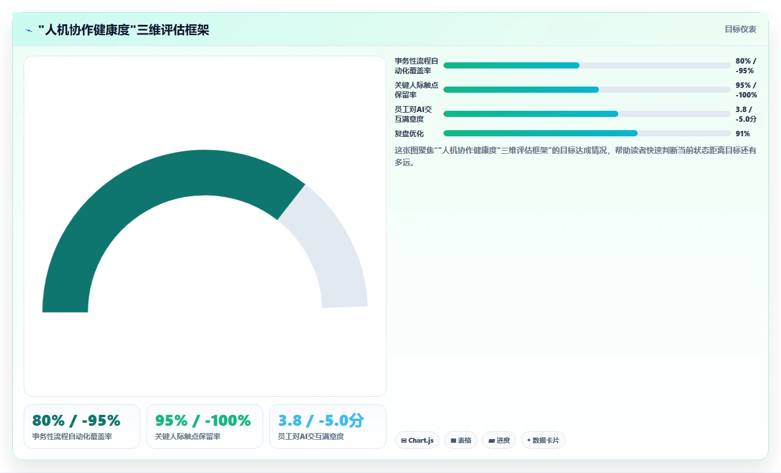Click the 关键人际触点保留率 progress label

coord(417,90)
